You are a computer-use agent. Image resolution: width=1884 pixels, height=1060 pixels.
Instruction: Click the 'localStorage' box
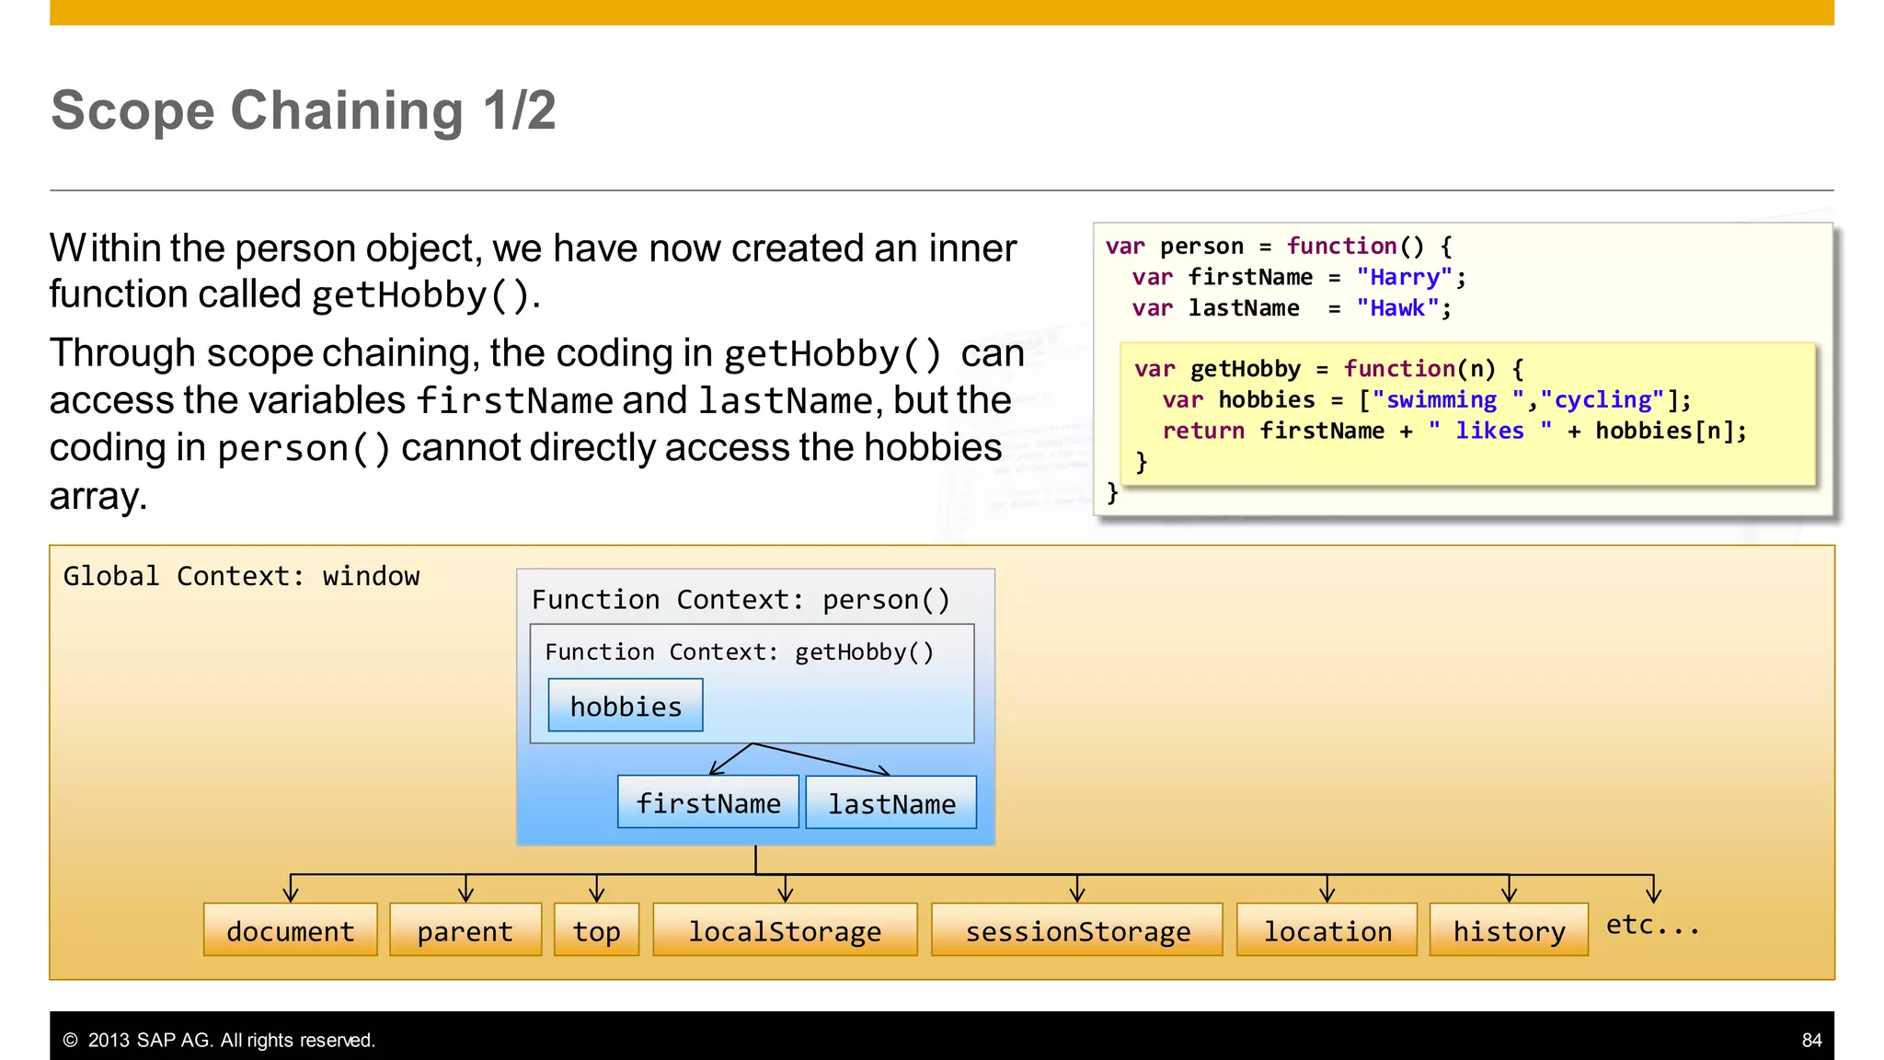tap(785, 929)
